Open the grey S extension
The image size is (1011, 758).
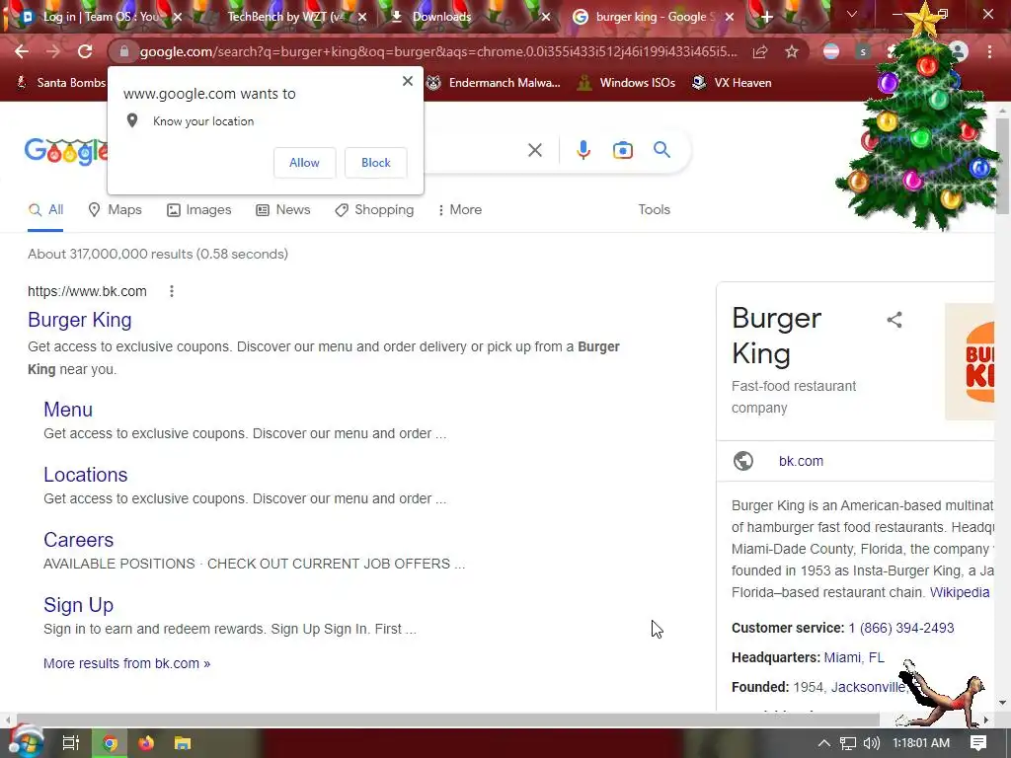pyautogui.click(x=863, y=51)
